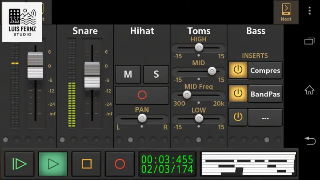Solo the Hihat track with S
Viewport: 320px width, 180px height.
click(156, 74)
